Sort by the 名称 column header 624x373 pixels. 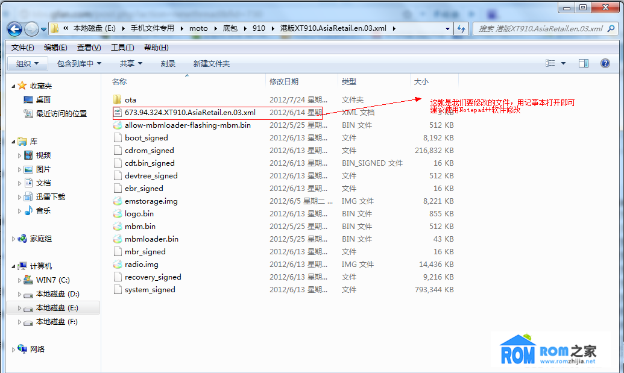click(x=119, y=81)
